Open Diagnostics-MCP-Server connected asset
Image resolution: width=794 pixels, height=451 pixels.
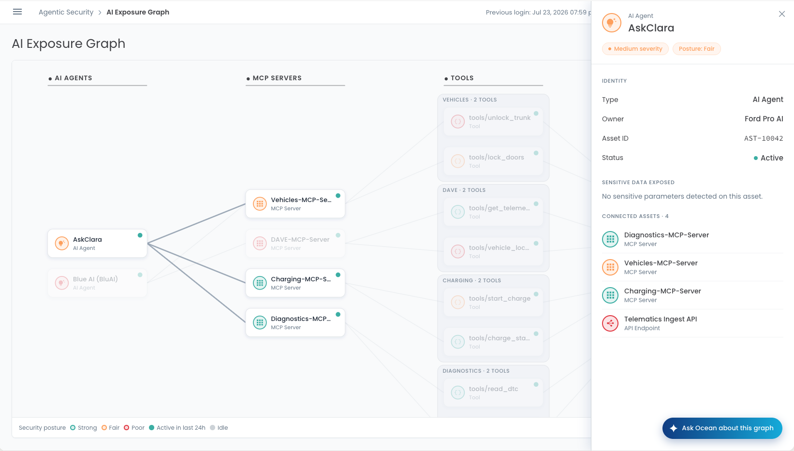pos(692,239)
